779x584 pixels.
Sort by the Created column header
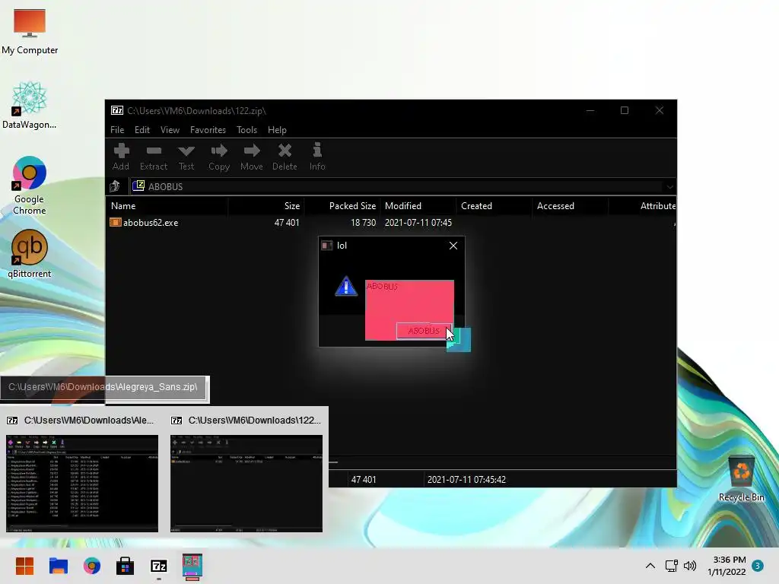point(494,205)
